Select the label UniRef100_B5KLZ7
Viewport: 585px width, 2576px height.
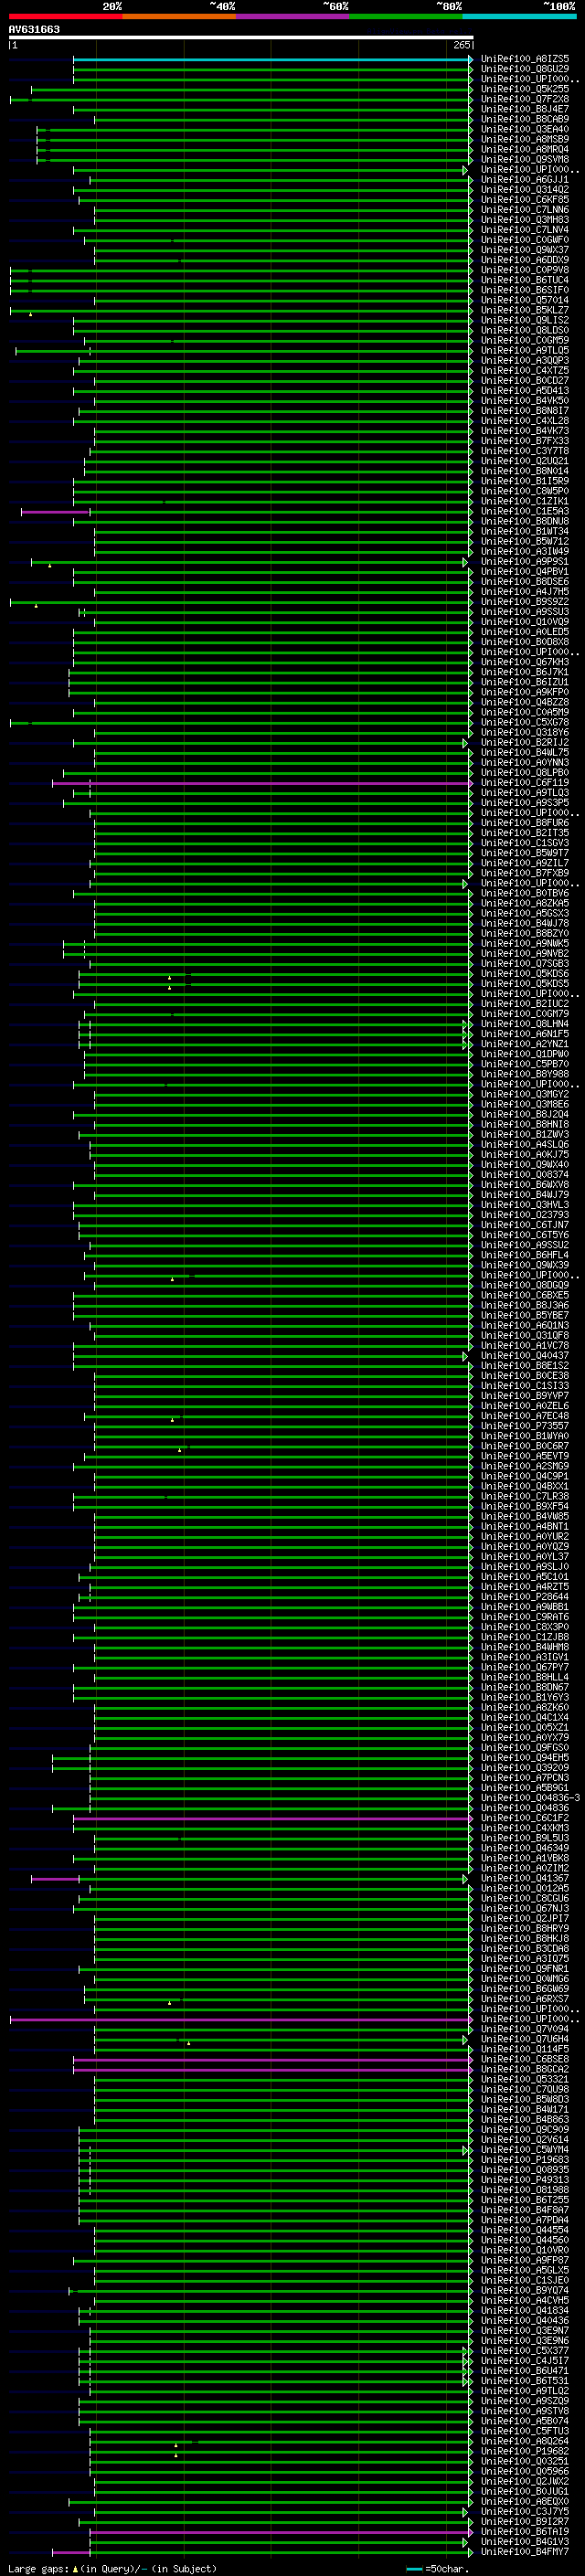(525, 310)
